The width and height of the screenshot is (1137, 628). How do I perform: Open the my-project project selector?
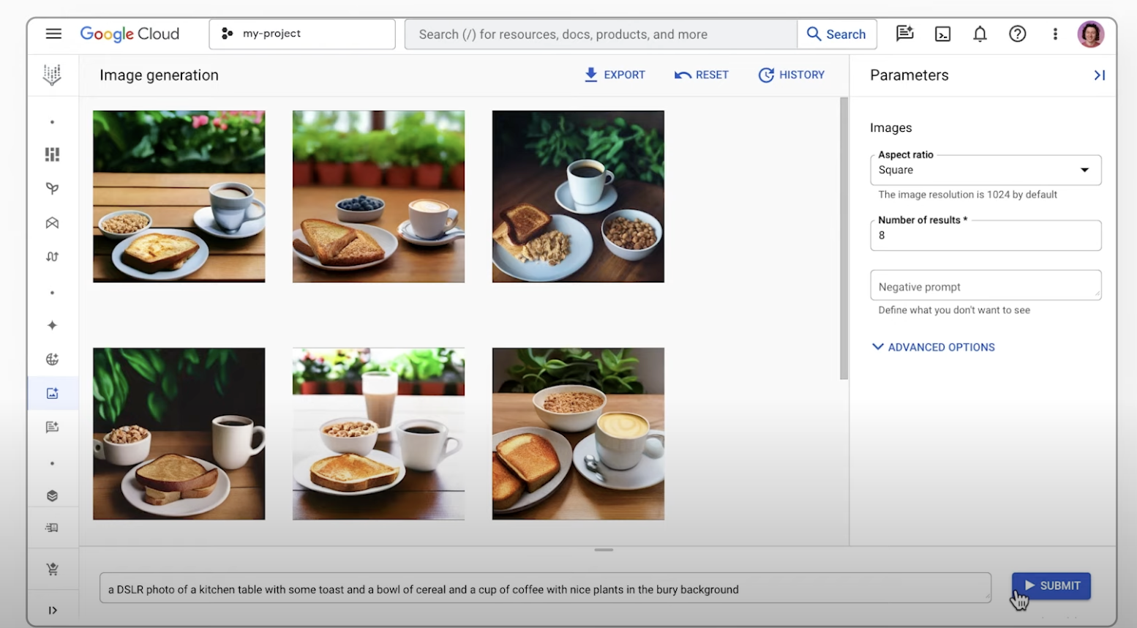click(x=301, y=33)
